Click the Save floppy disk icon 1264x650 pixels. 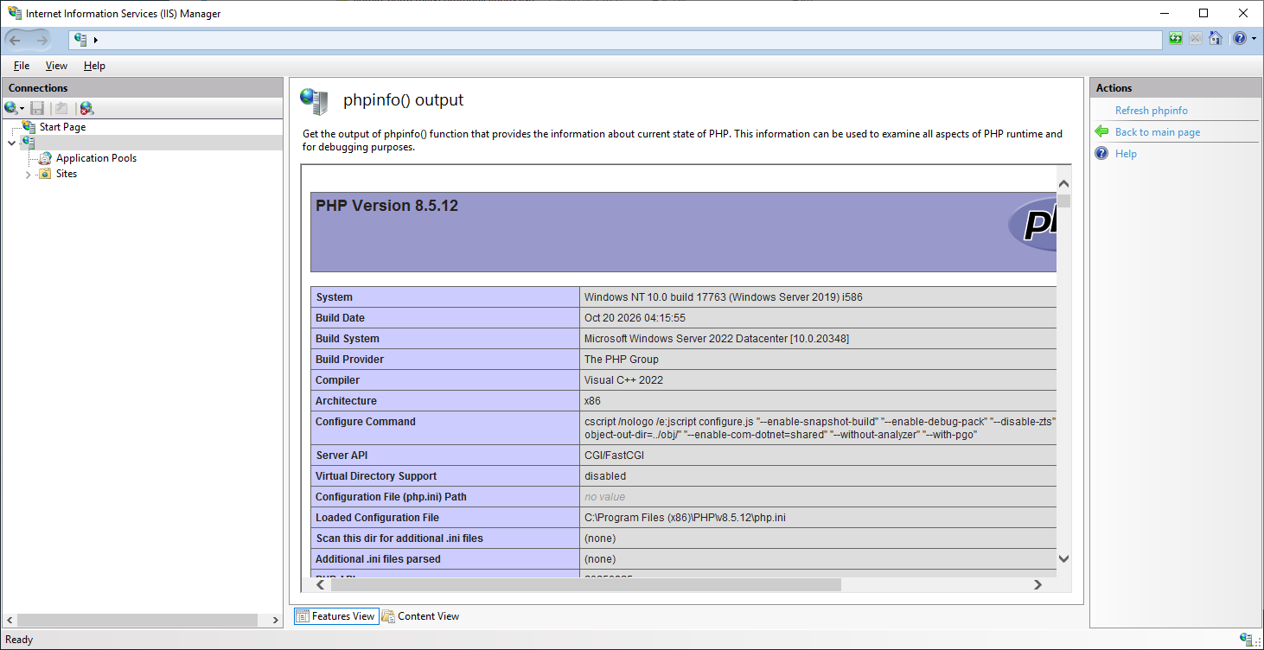click(37, 108)
